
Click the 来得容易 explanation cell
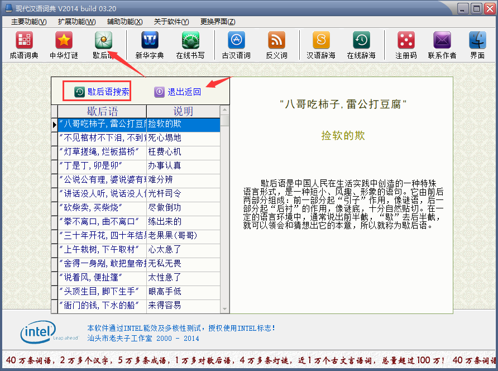click(x=183, y=306)
